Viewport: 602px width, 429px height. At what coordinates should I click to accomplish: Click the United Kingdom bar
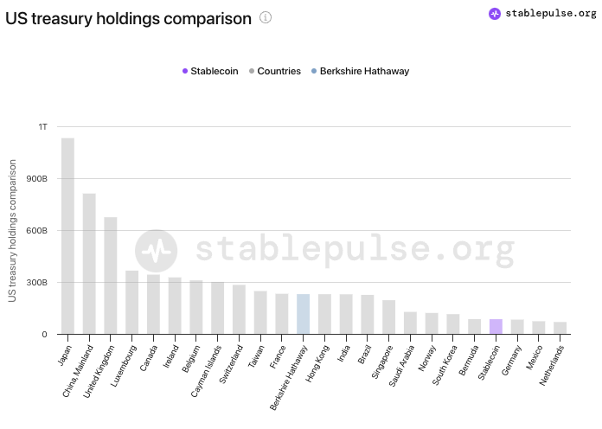point(111,275)
